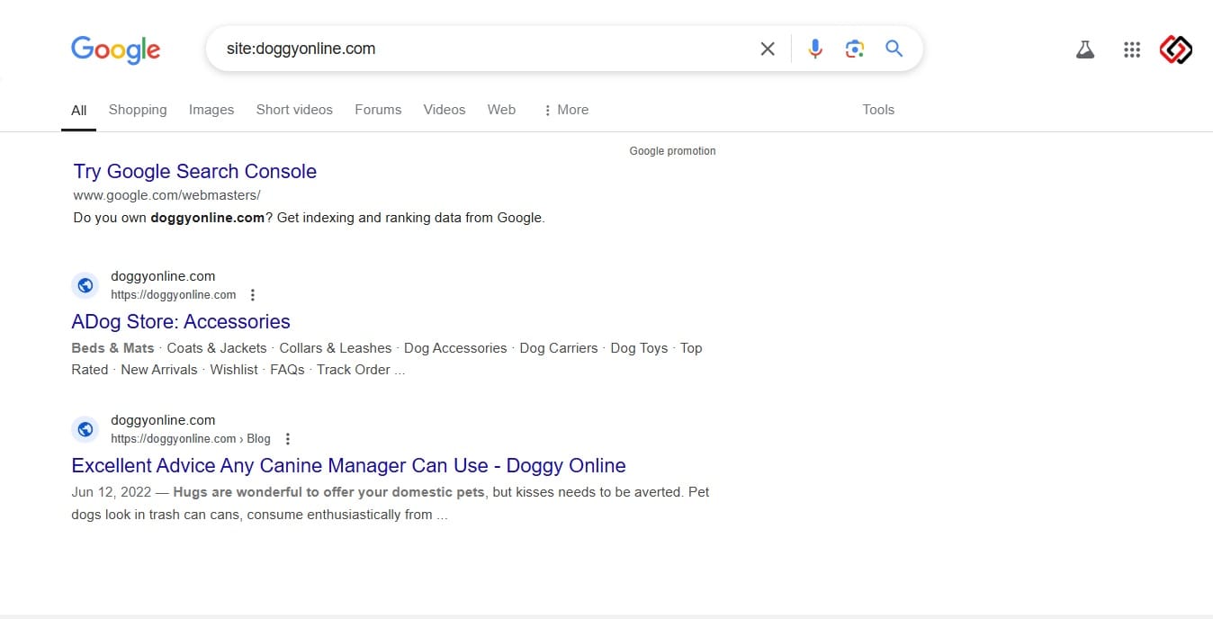Go to Google home via the logo
The image size is (1213, 619).
point(115,49)
